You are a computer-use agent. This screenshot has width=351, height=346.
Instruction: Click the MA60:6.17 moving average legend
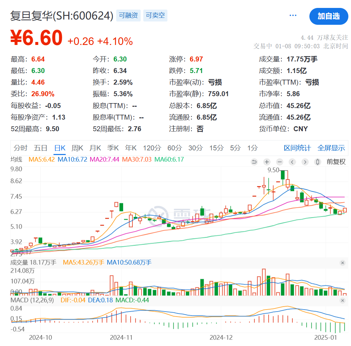point(169,160)
